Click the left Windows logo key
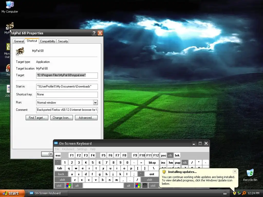Viewport: 263px width, 197px height. pyautogui.click(x=69, y=186)
